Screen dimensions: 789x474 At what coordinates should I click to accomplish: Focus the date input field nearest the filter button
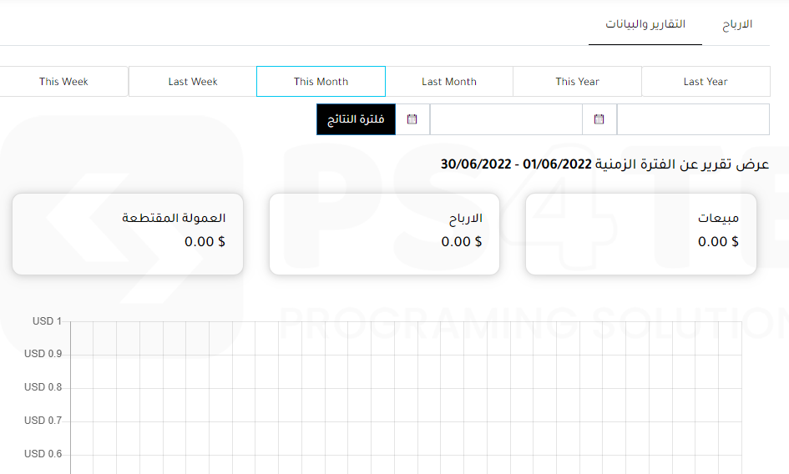pos(506,119)
